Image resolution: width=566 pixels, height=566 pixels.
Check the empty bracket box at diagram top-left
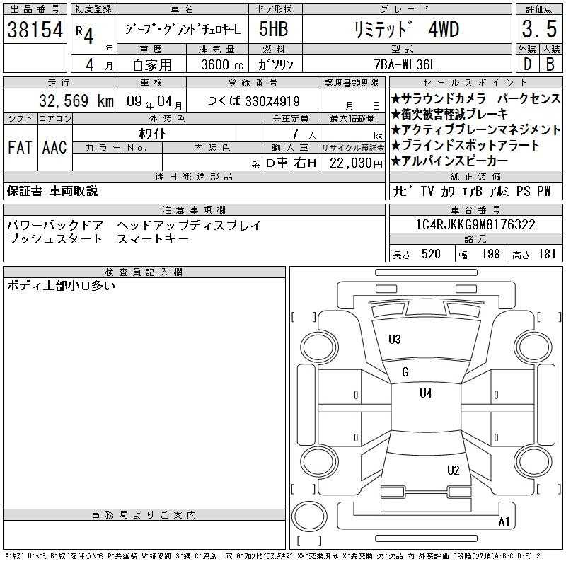pos(304,316)
